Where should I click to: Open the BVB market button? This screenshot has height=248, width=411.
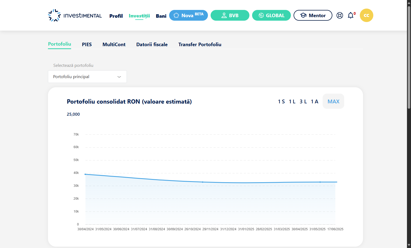click(x=230, y=15)
